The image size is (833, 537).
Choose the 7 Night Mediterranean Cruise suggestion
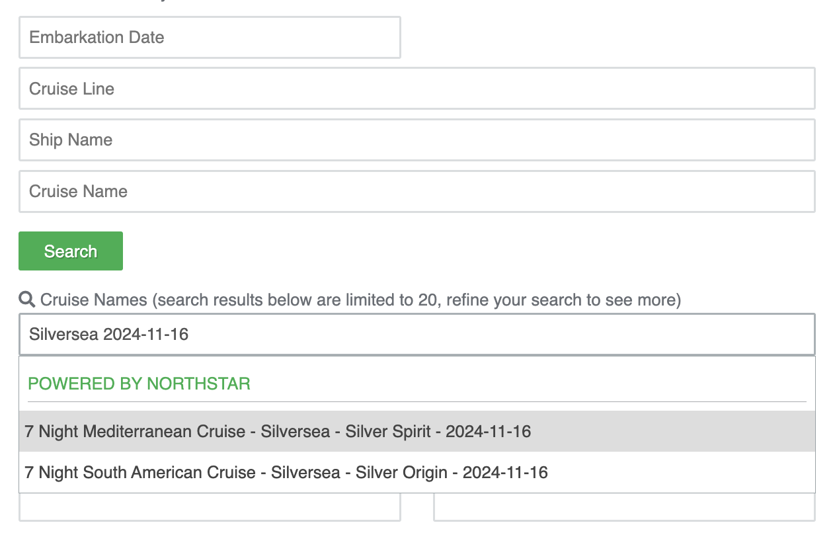[417, 432]
